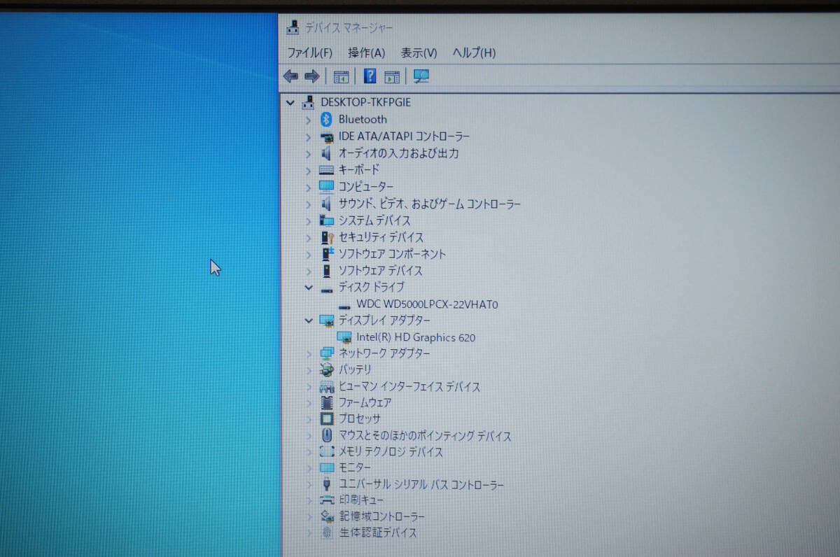Screen dimensions: 840x557
Task: Open the ファイル(F) menu
Action: pyautogui.click(x=309, y=52)
